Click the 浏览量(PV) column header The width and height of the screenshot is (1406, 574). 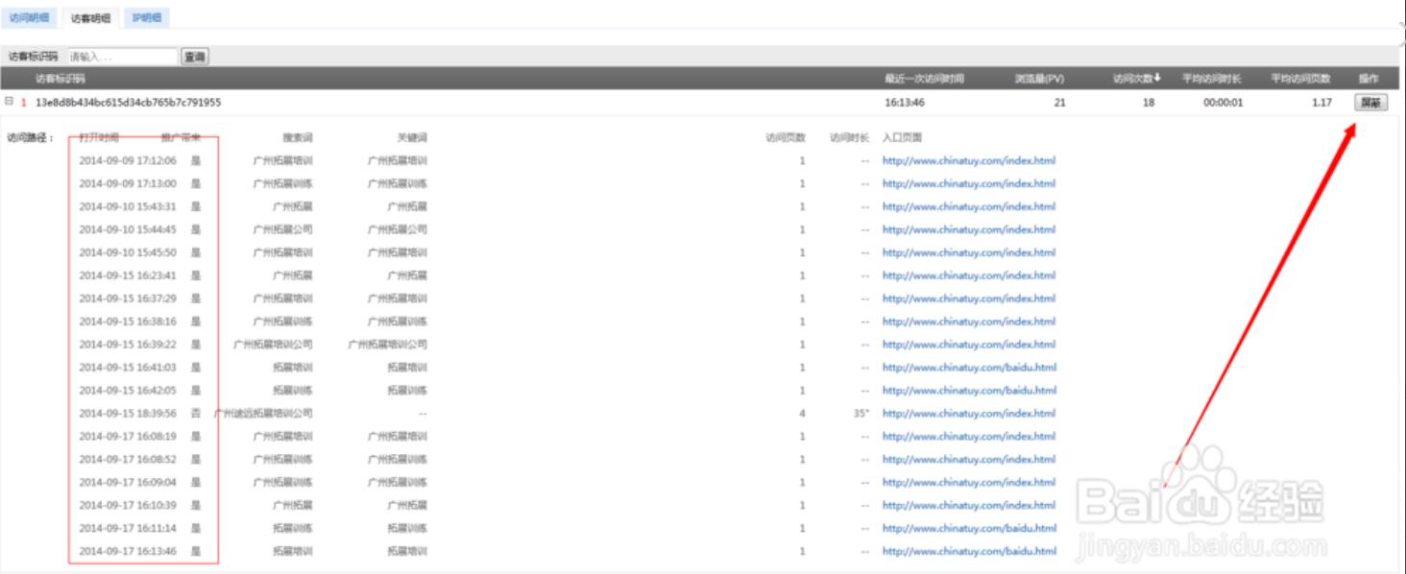[x=1039, y=78]
